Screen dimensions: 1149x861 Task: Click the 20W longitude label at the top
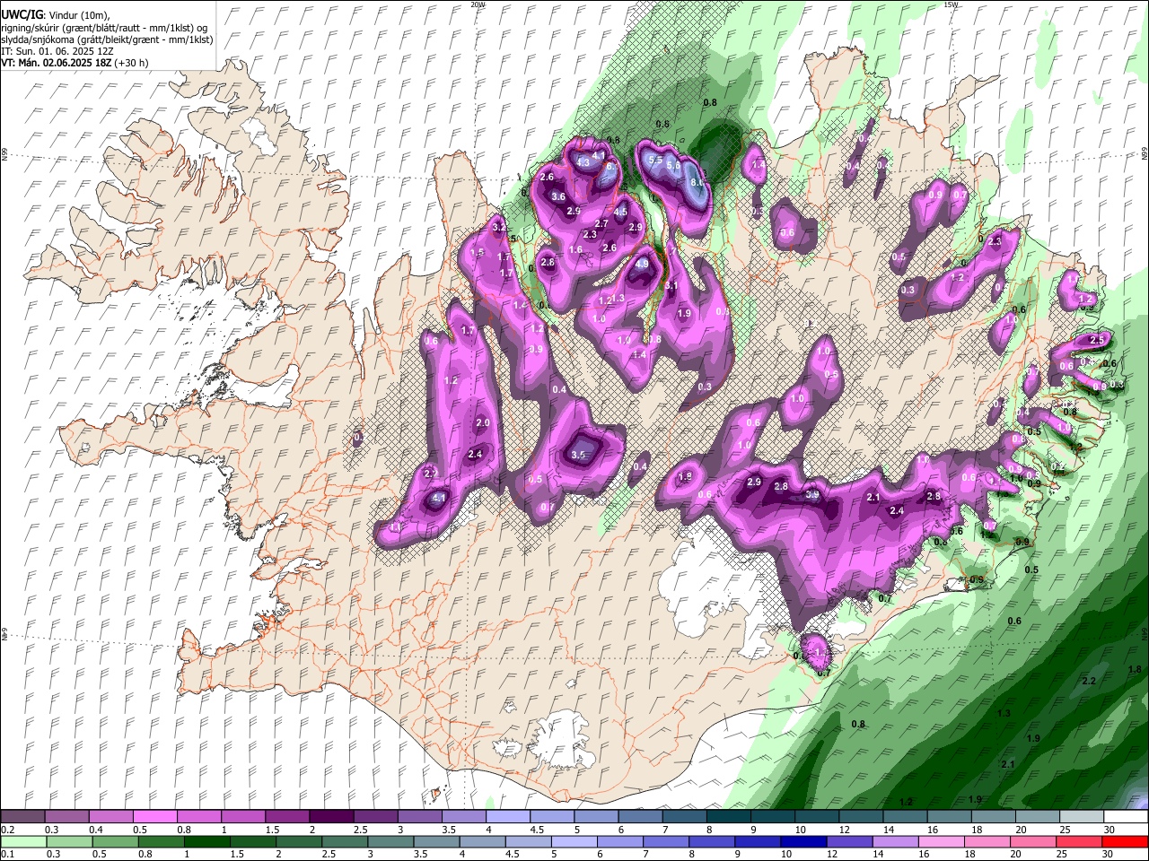pos(478,4)
